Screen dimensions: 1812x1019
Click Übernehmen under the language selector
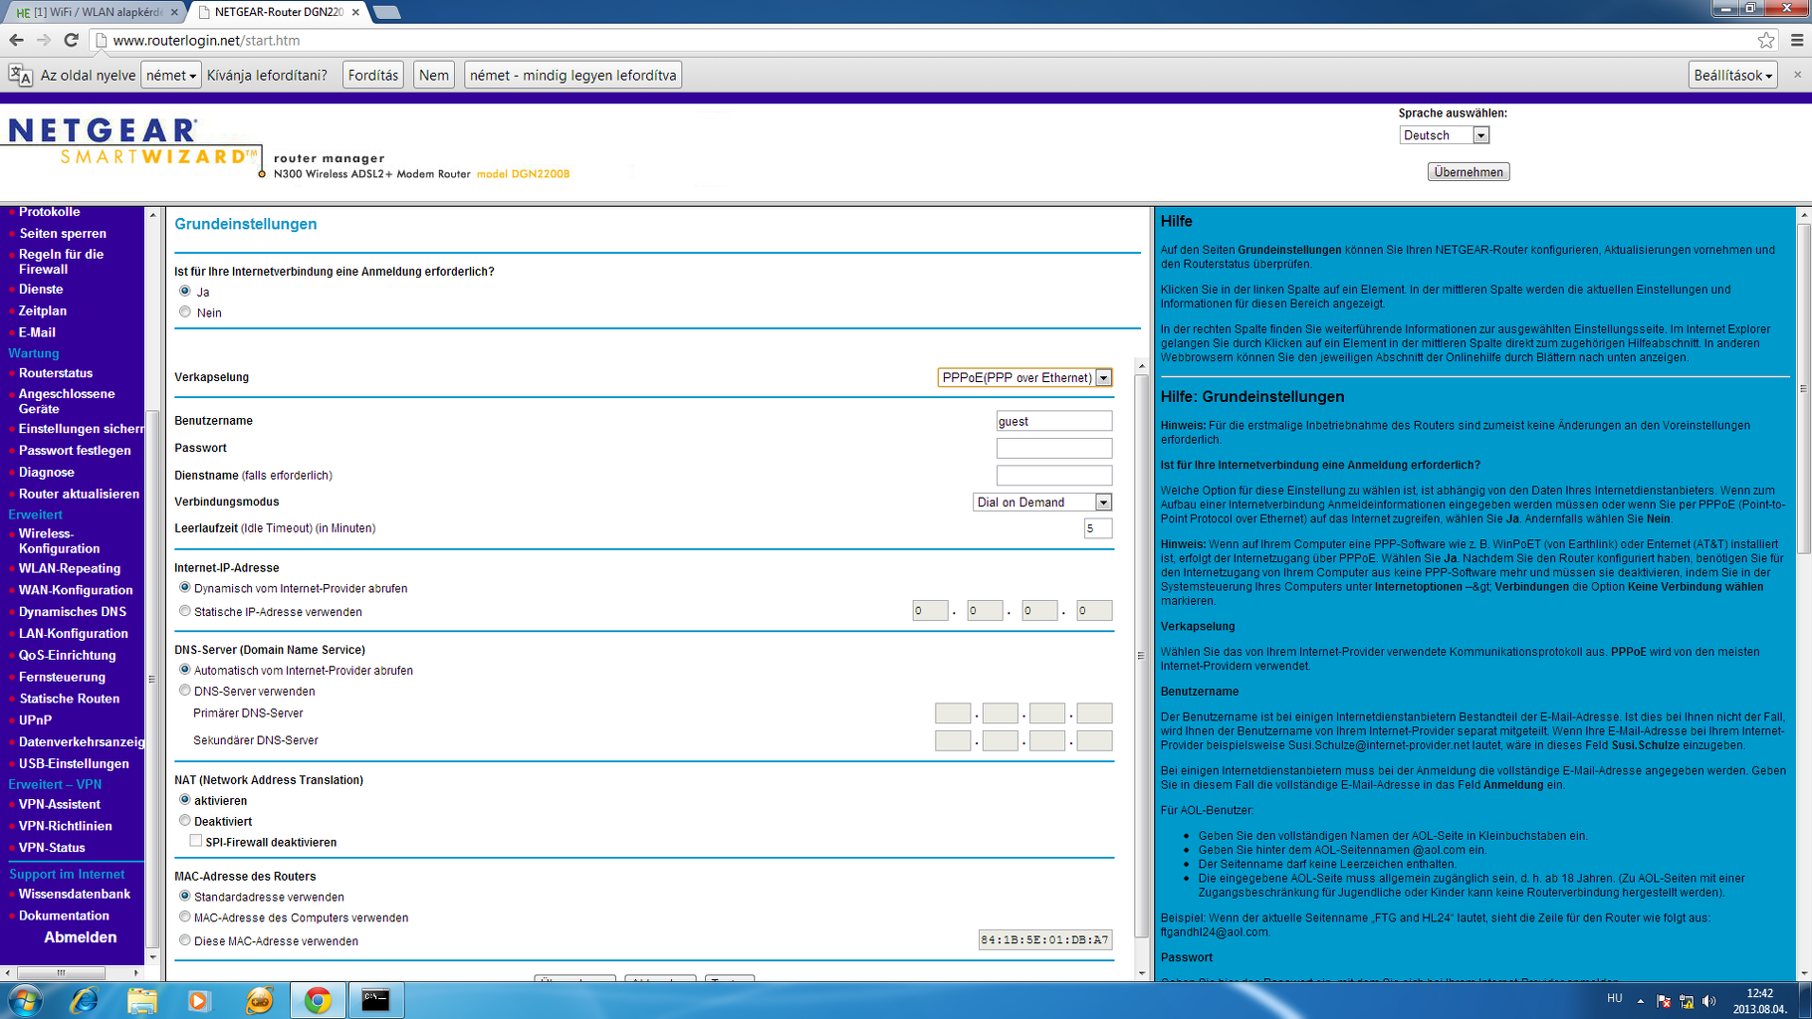point(1469,172)
